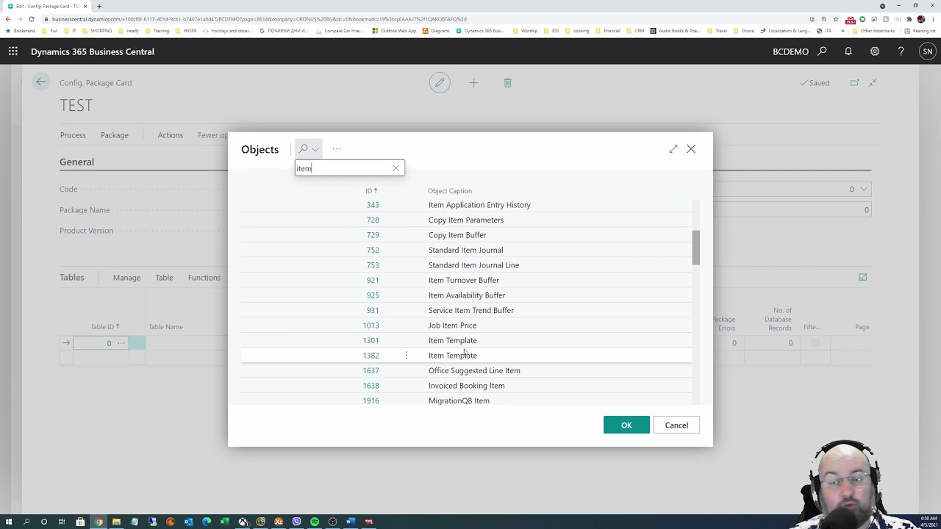Screen dimensions: 941x529
Task: Click the Objects search input field
Action: (x=343, y=168)
